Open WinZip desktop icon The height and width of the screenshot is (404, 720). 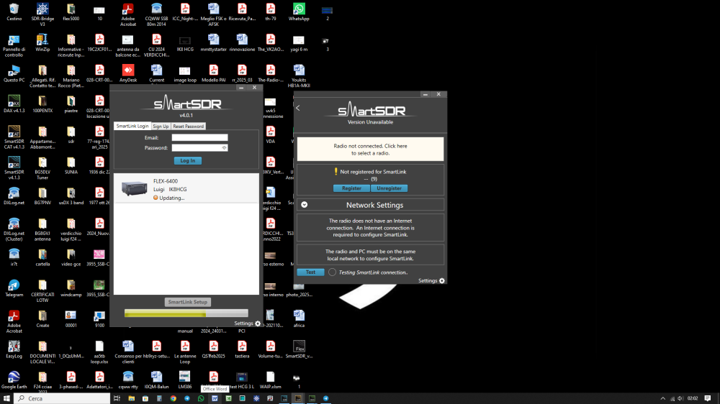coord(42,42)
